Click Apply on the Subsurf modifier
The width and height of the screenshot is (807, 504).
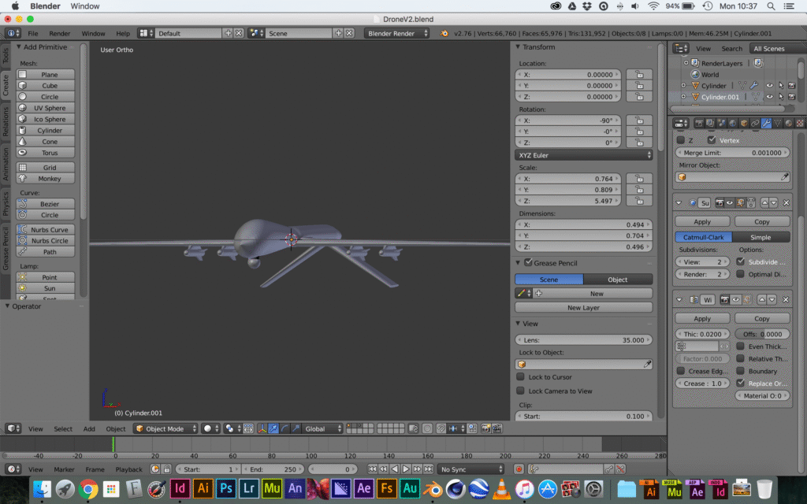(x=701, y=221)
